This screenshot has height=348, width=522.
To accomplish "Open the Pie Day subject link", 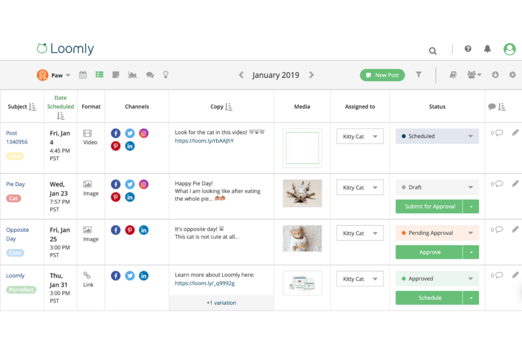I will click(x=15, y=184).
